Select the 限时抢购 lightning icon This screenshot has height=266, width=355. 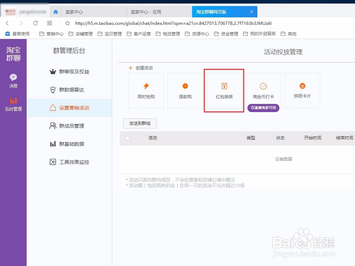146,85
